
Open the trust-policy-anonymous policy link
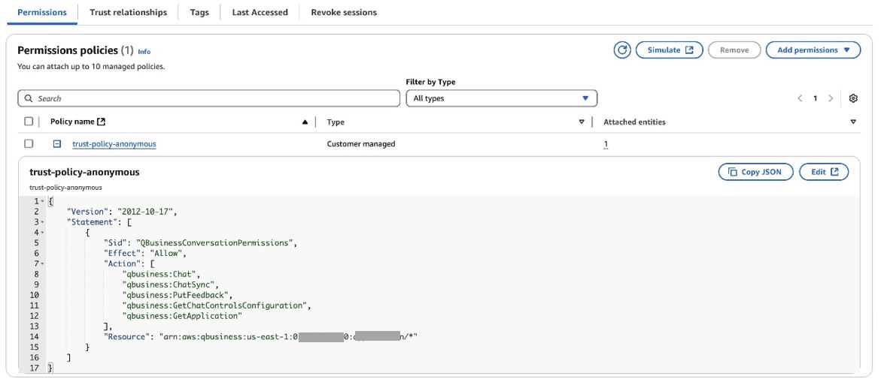(114, 144)
